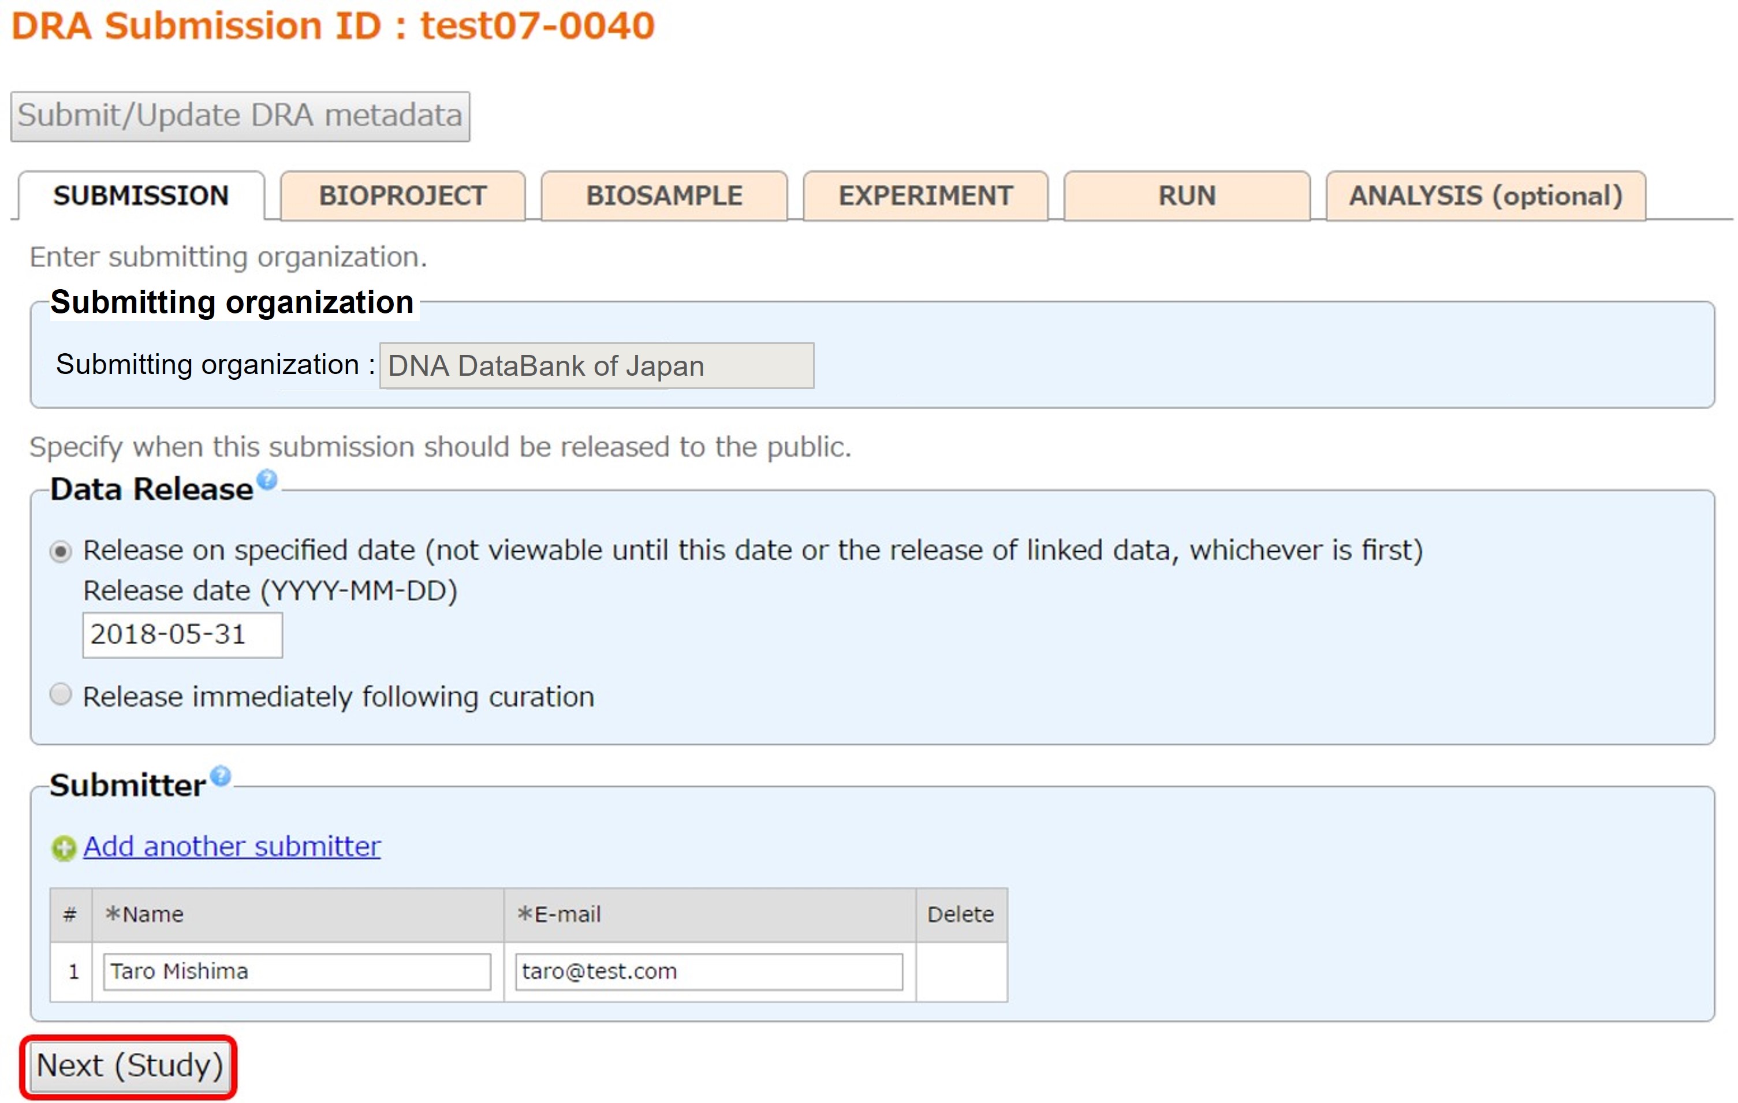Select the SUBMISSION tab

pyautogui.click(x=141, y=196)
